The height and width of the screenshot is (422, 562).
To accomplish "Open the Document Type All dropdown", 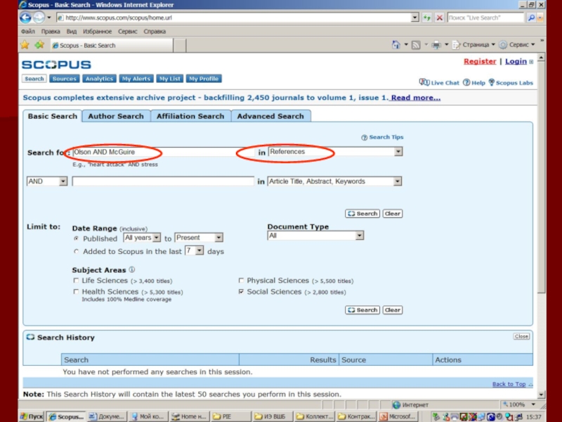I will 359,236.
